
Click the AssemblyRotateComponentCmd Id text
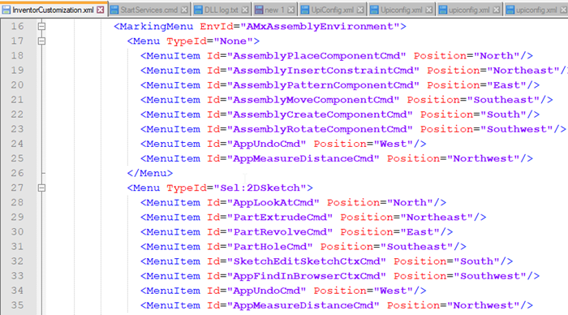coord(320,129)
